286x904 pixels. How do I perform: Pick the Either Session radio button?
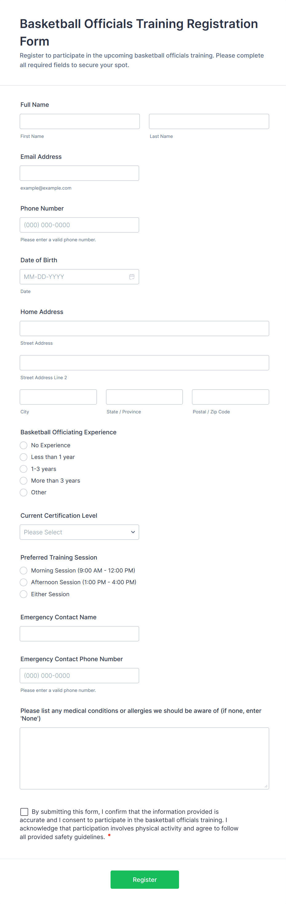tap(23, 594)
